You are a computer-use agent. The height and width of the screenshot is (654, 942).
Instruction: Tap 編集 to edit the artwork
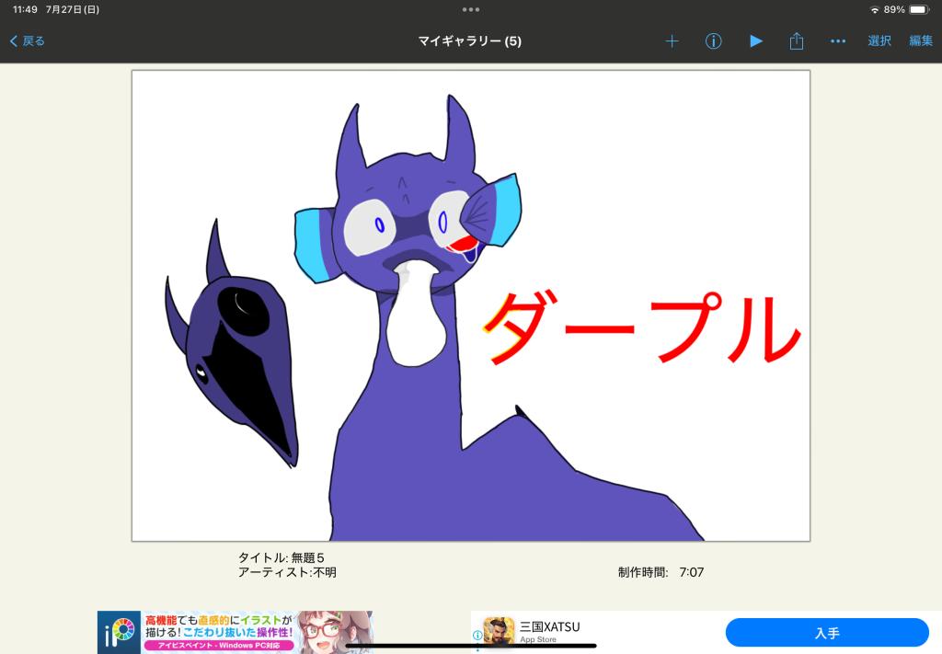click(920, 41)
